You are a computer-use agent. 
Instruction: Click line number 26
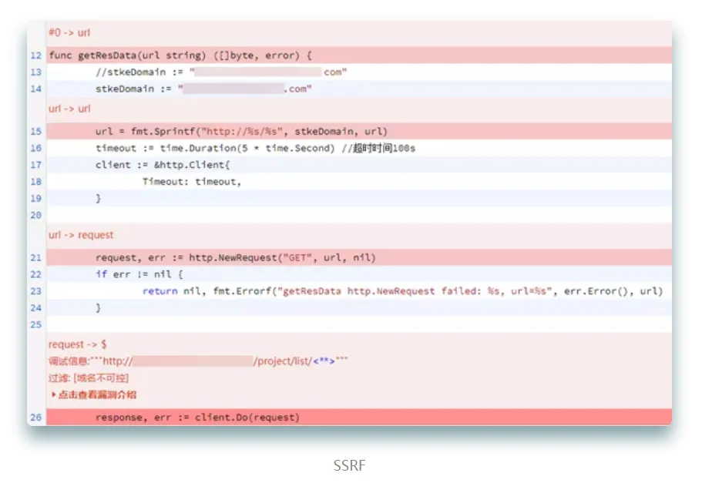(35, 418)
